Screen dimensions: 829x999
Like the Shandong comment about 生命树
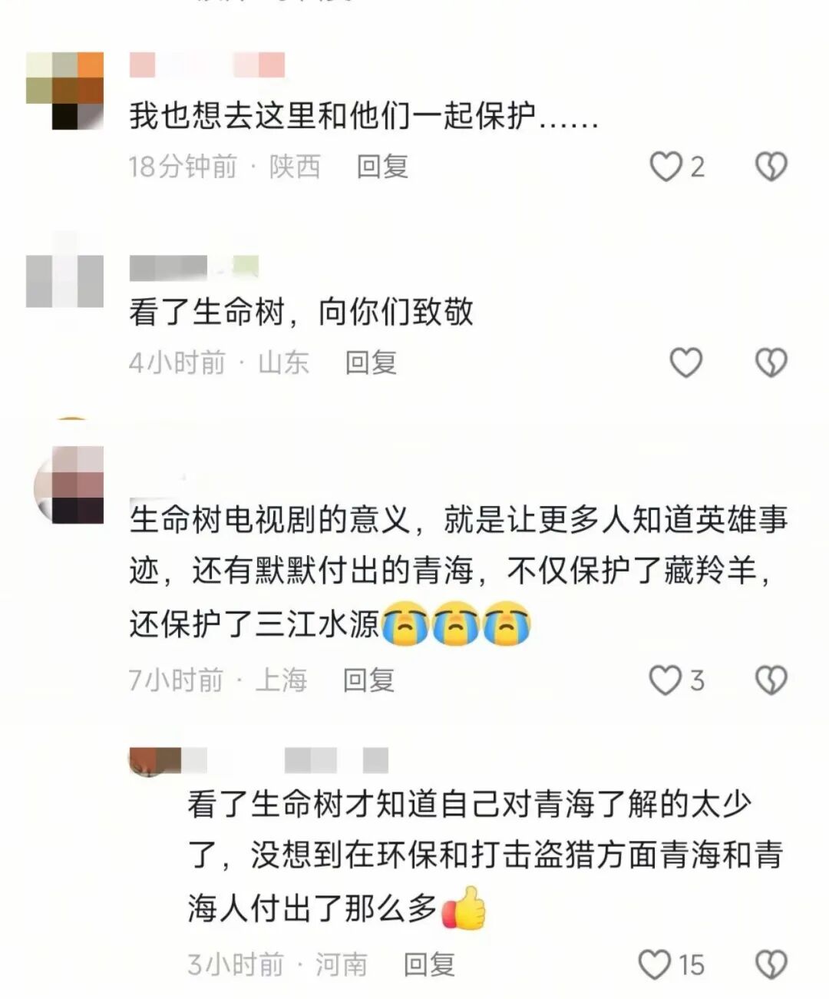pos(686,362)
